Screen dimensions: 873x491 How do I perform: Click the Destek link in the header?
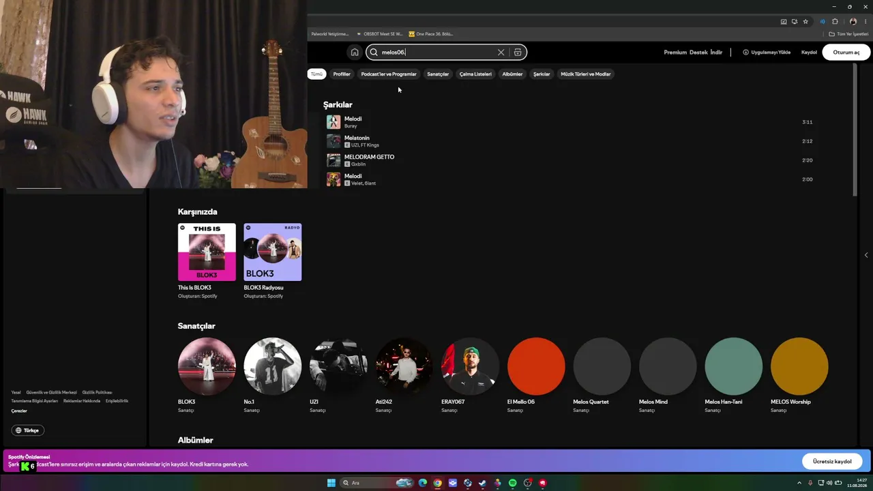point(698,52)
